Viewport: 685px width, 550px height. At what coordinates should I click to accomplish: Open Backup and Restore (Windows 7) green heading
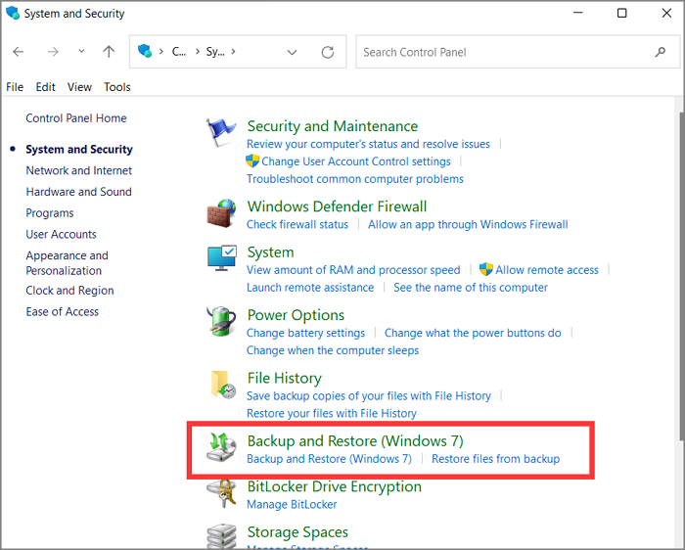pyautogui.click(x=355, y=441)
